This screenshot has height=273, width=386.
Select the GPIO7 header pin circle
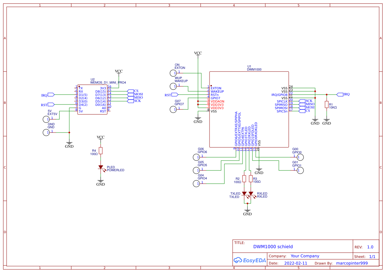pyautogui.click(x=173, y=109)
